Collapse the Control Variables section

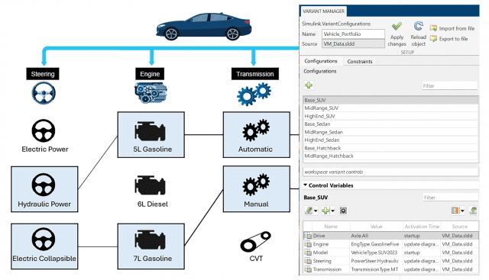coord(306,185)
